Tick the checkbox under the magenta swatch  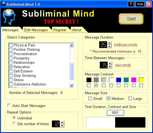coord(134,85)
